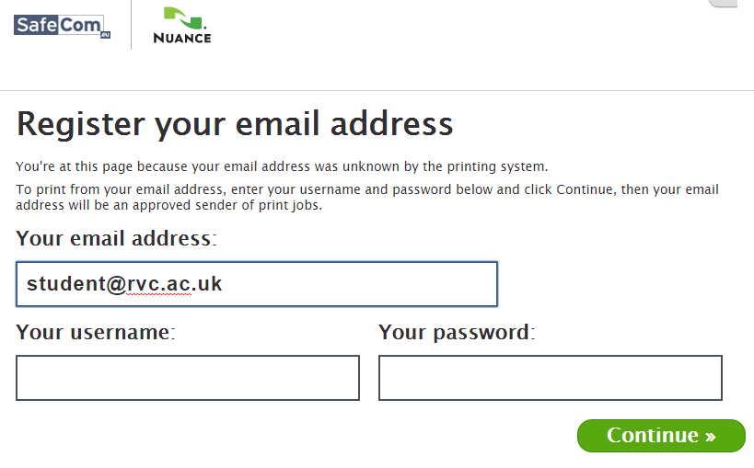Click the red-underlined 'rvc.ac' in the email field
Viewport: 754px width, 468px height.
point(158,284)
